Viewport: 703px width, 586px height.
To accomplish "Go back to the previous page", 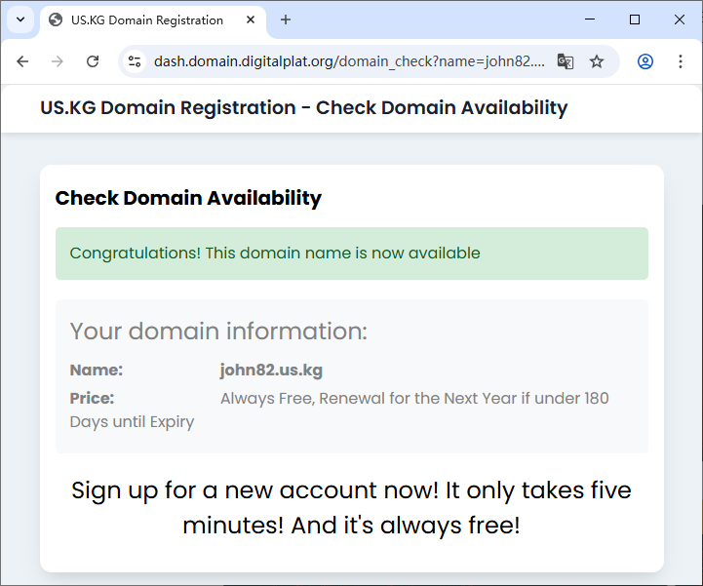I will click(x=22, y=61).
